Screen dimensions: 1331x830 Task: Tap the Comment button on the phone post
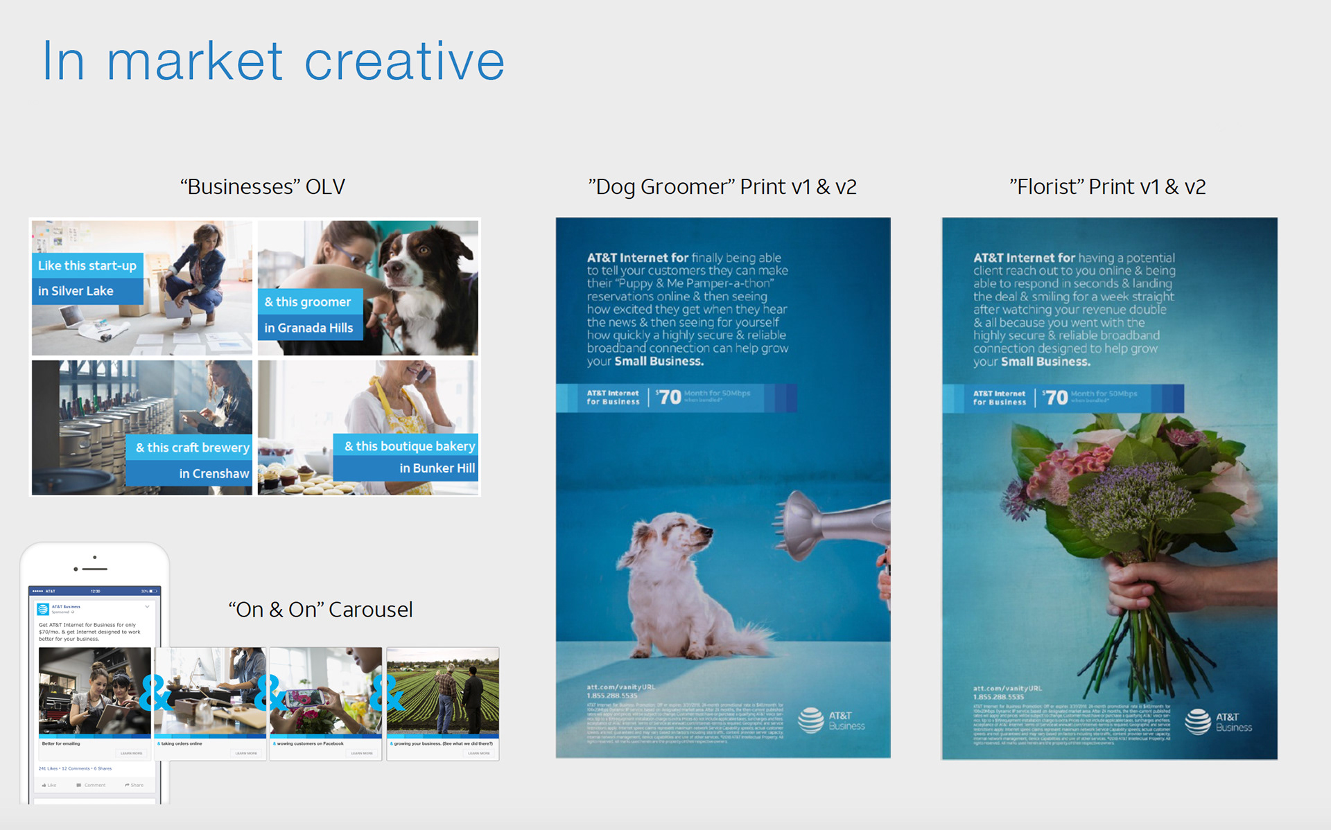coord(92,785)
